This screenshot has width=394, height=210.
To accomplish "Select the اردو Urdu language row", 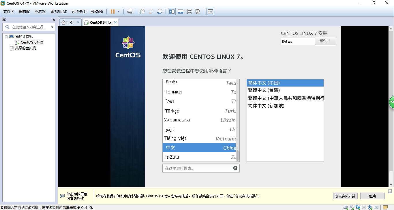I will click(x=199, y=129).
